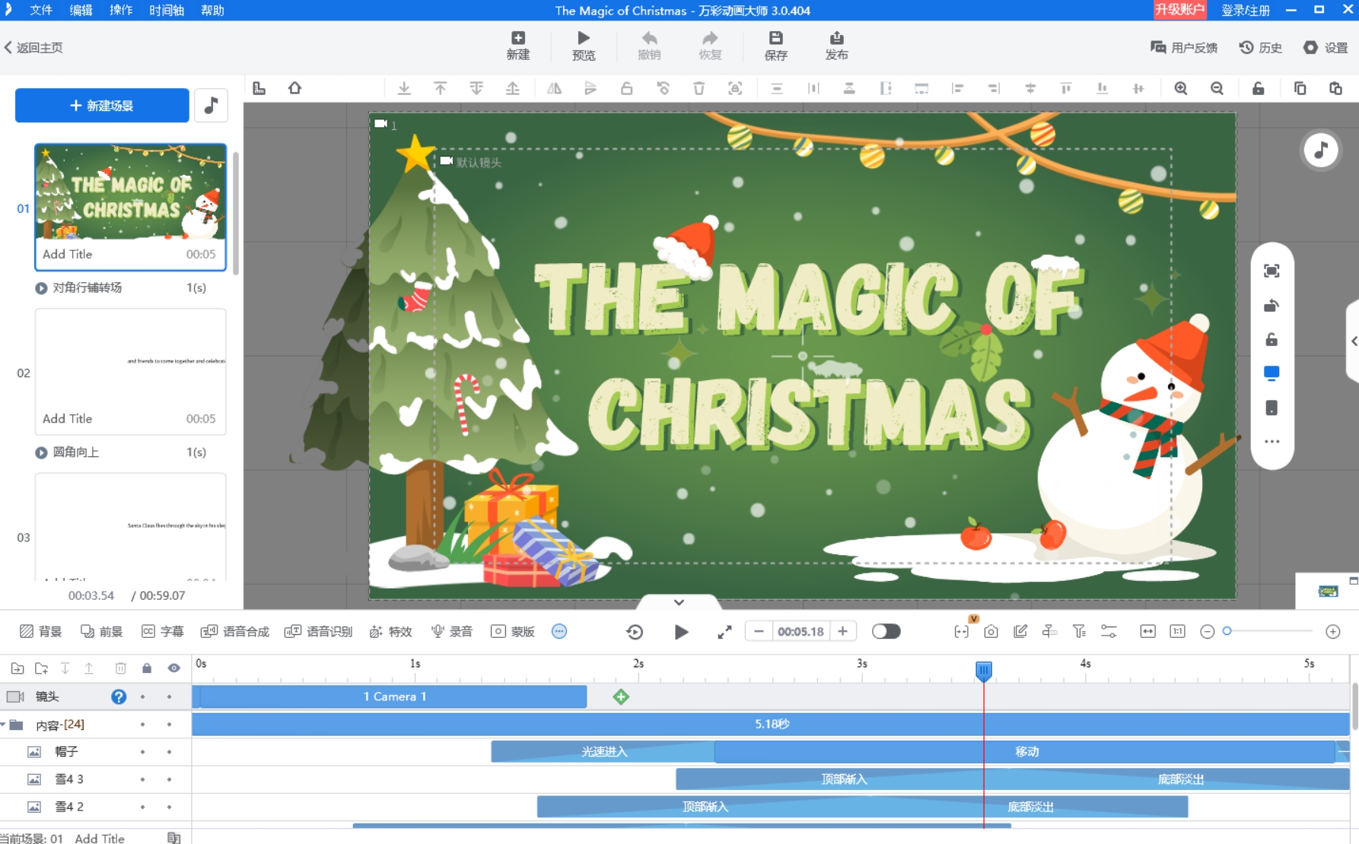This screenshot has height=844, width=1359.
Task: Click the home icon in canvas toolbar
Action: coord(294,88)
